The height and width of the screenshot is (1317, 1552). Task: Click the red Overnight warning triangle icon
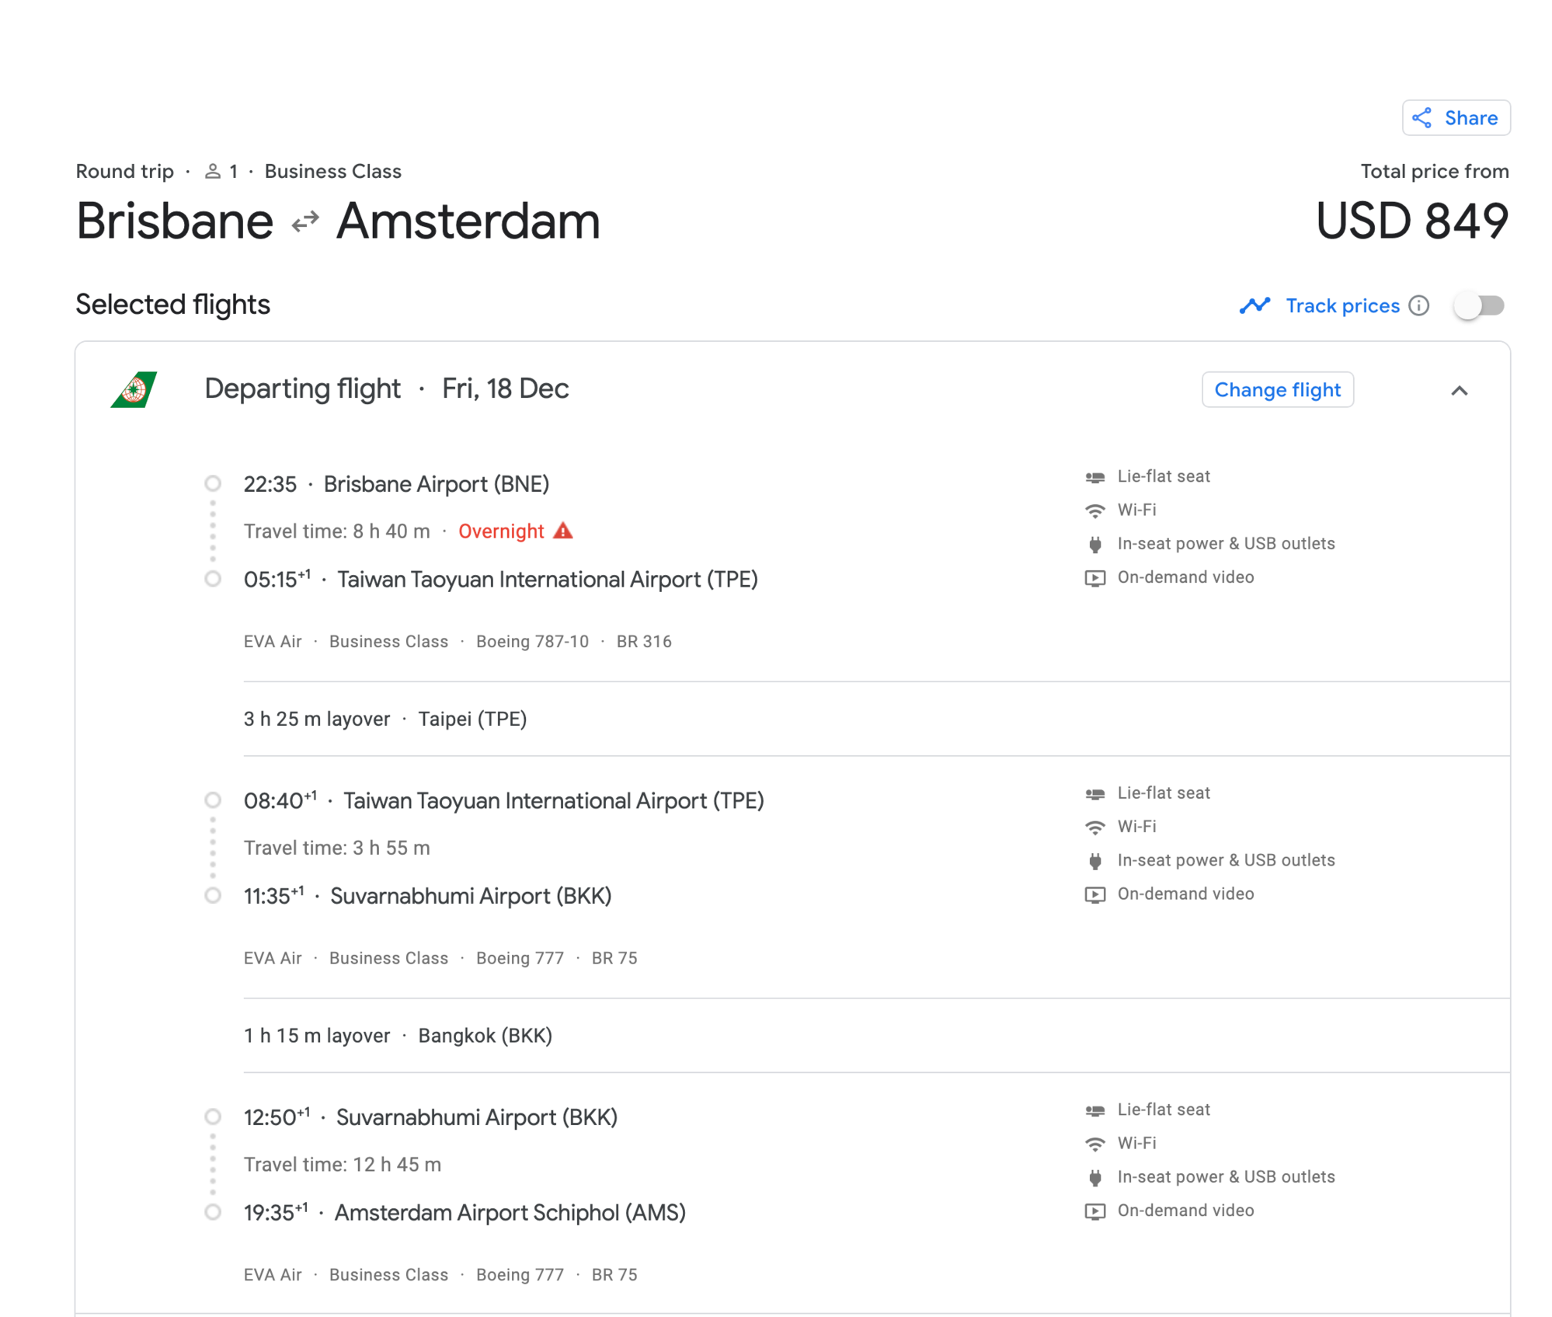click(563, 531)
